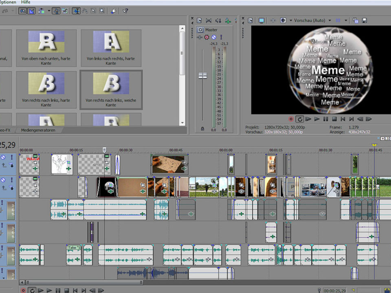Click the play button in preview
The height and width of the screenshot is (293, 391).
(x=317, y=119)
